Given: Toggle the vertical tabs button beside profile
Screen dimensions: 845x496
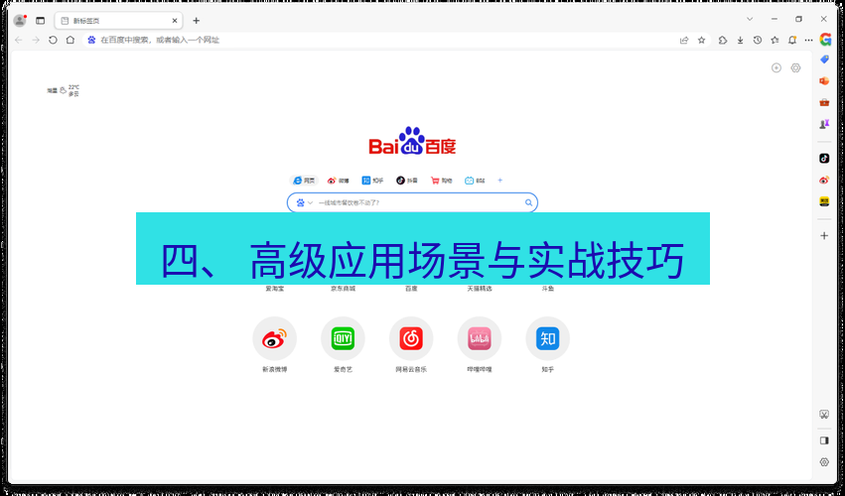Looking at the screenshot, I should pyautogui.click(x=40, y=20).
